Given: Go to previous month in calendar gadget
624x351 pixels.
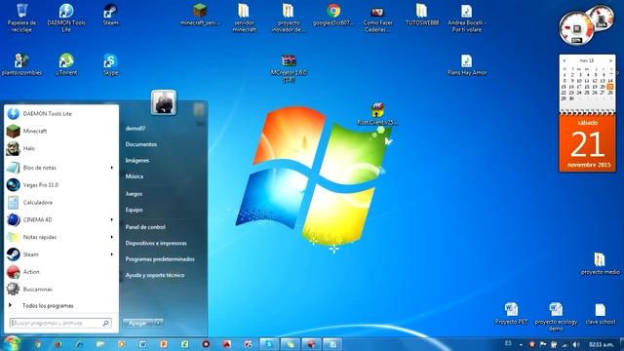Looking at the screenshot, I should tap(564, 60).
